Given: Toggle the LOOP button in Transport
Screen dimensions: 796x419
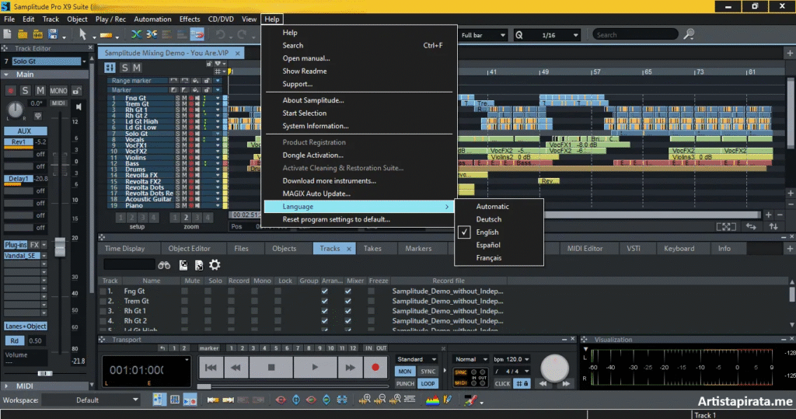Looking at the screenshot, I should pyautogui.click(x=428, y=383).
